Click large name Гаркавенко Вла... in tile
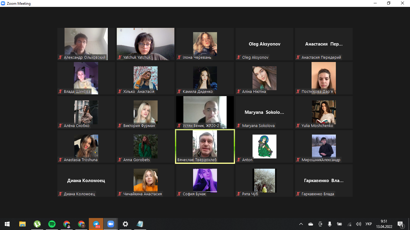 coord(324,181)
